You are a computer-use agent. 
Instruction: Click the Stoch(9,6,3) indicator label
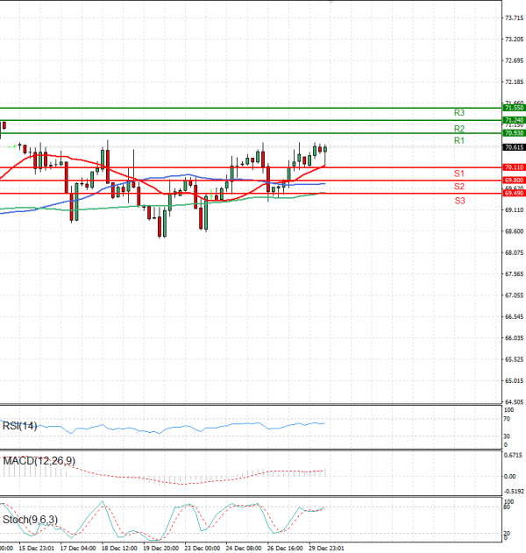30,520
